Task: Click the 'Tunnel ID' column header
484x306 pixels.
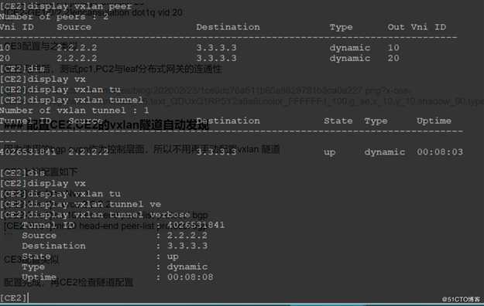Action: point(26,121)
